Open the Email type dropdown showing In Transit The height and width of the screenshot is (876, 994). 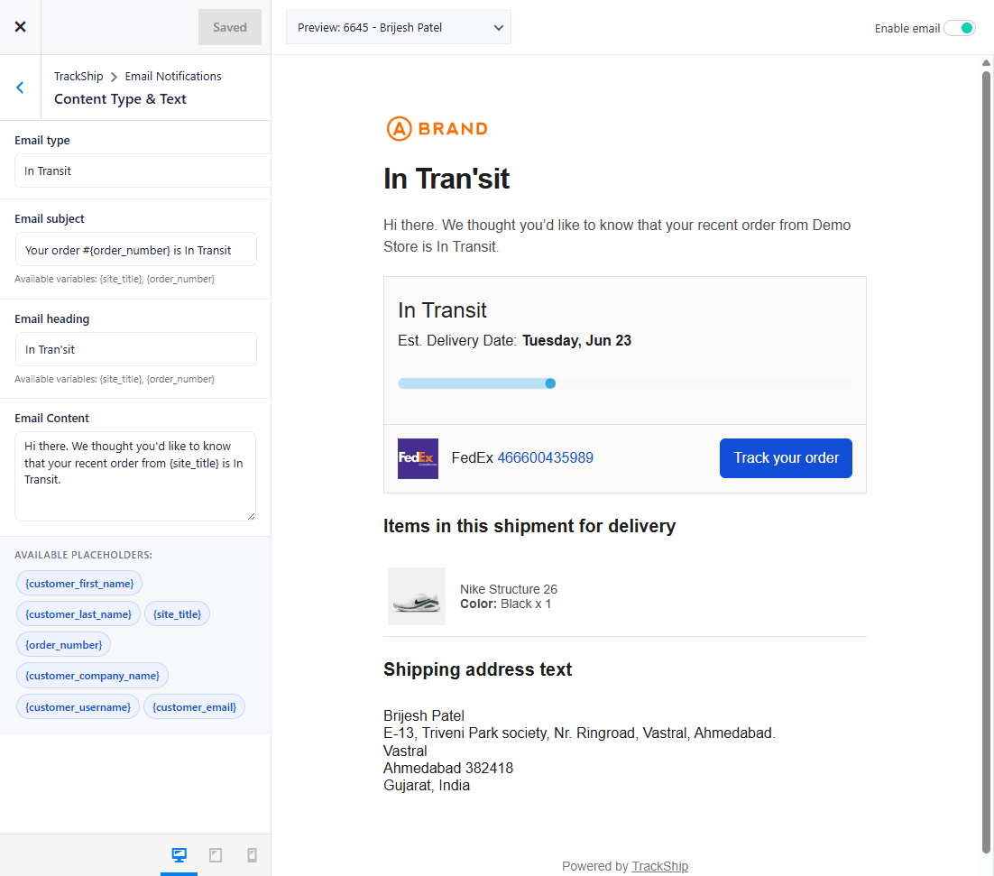143,171
